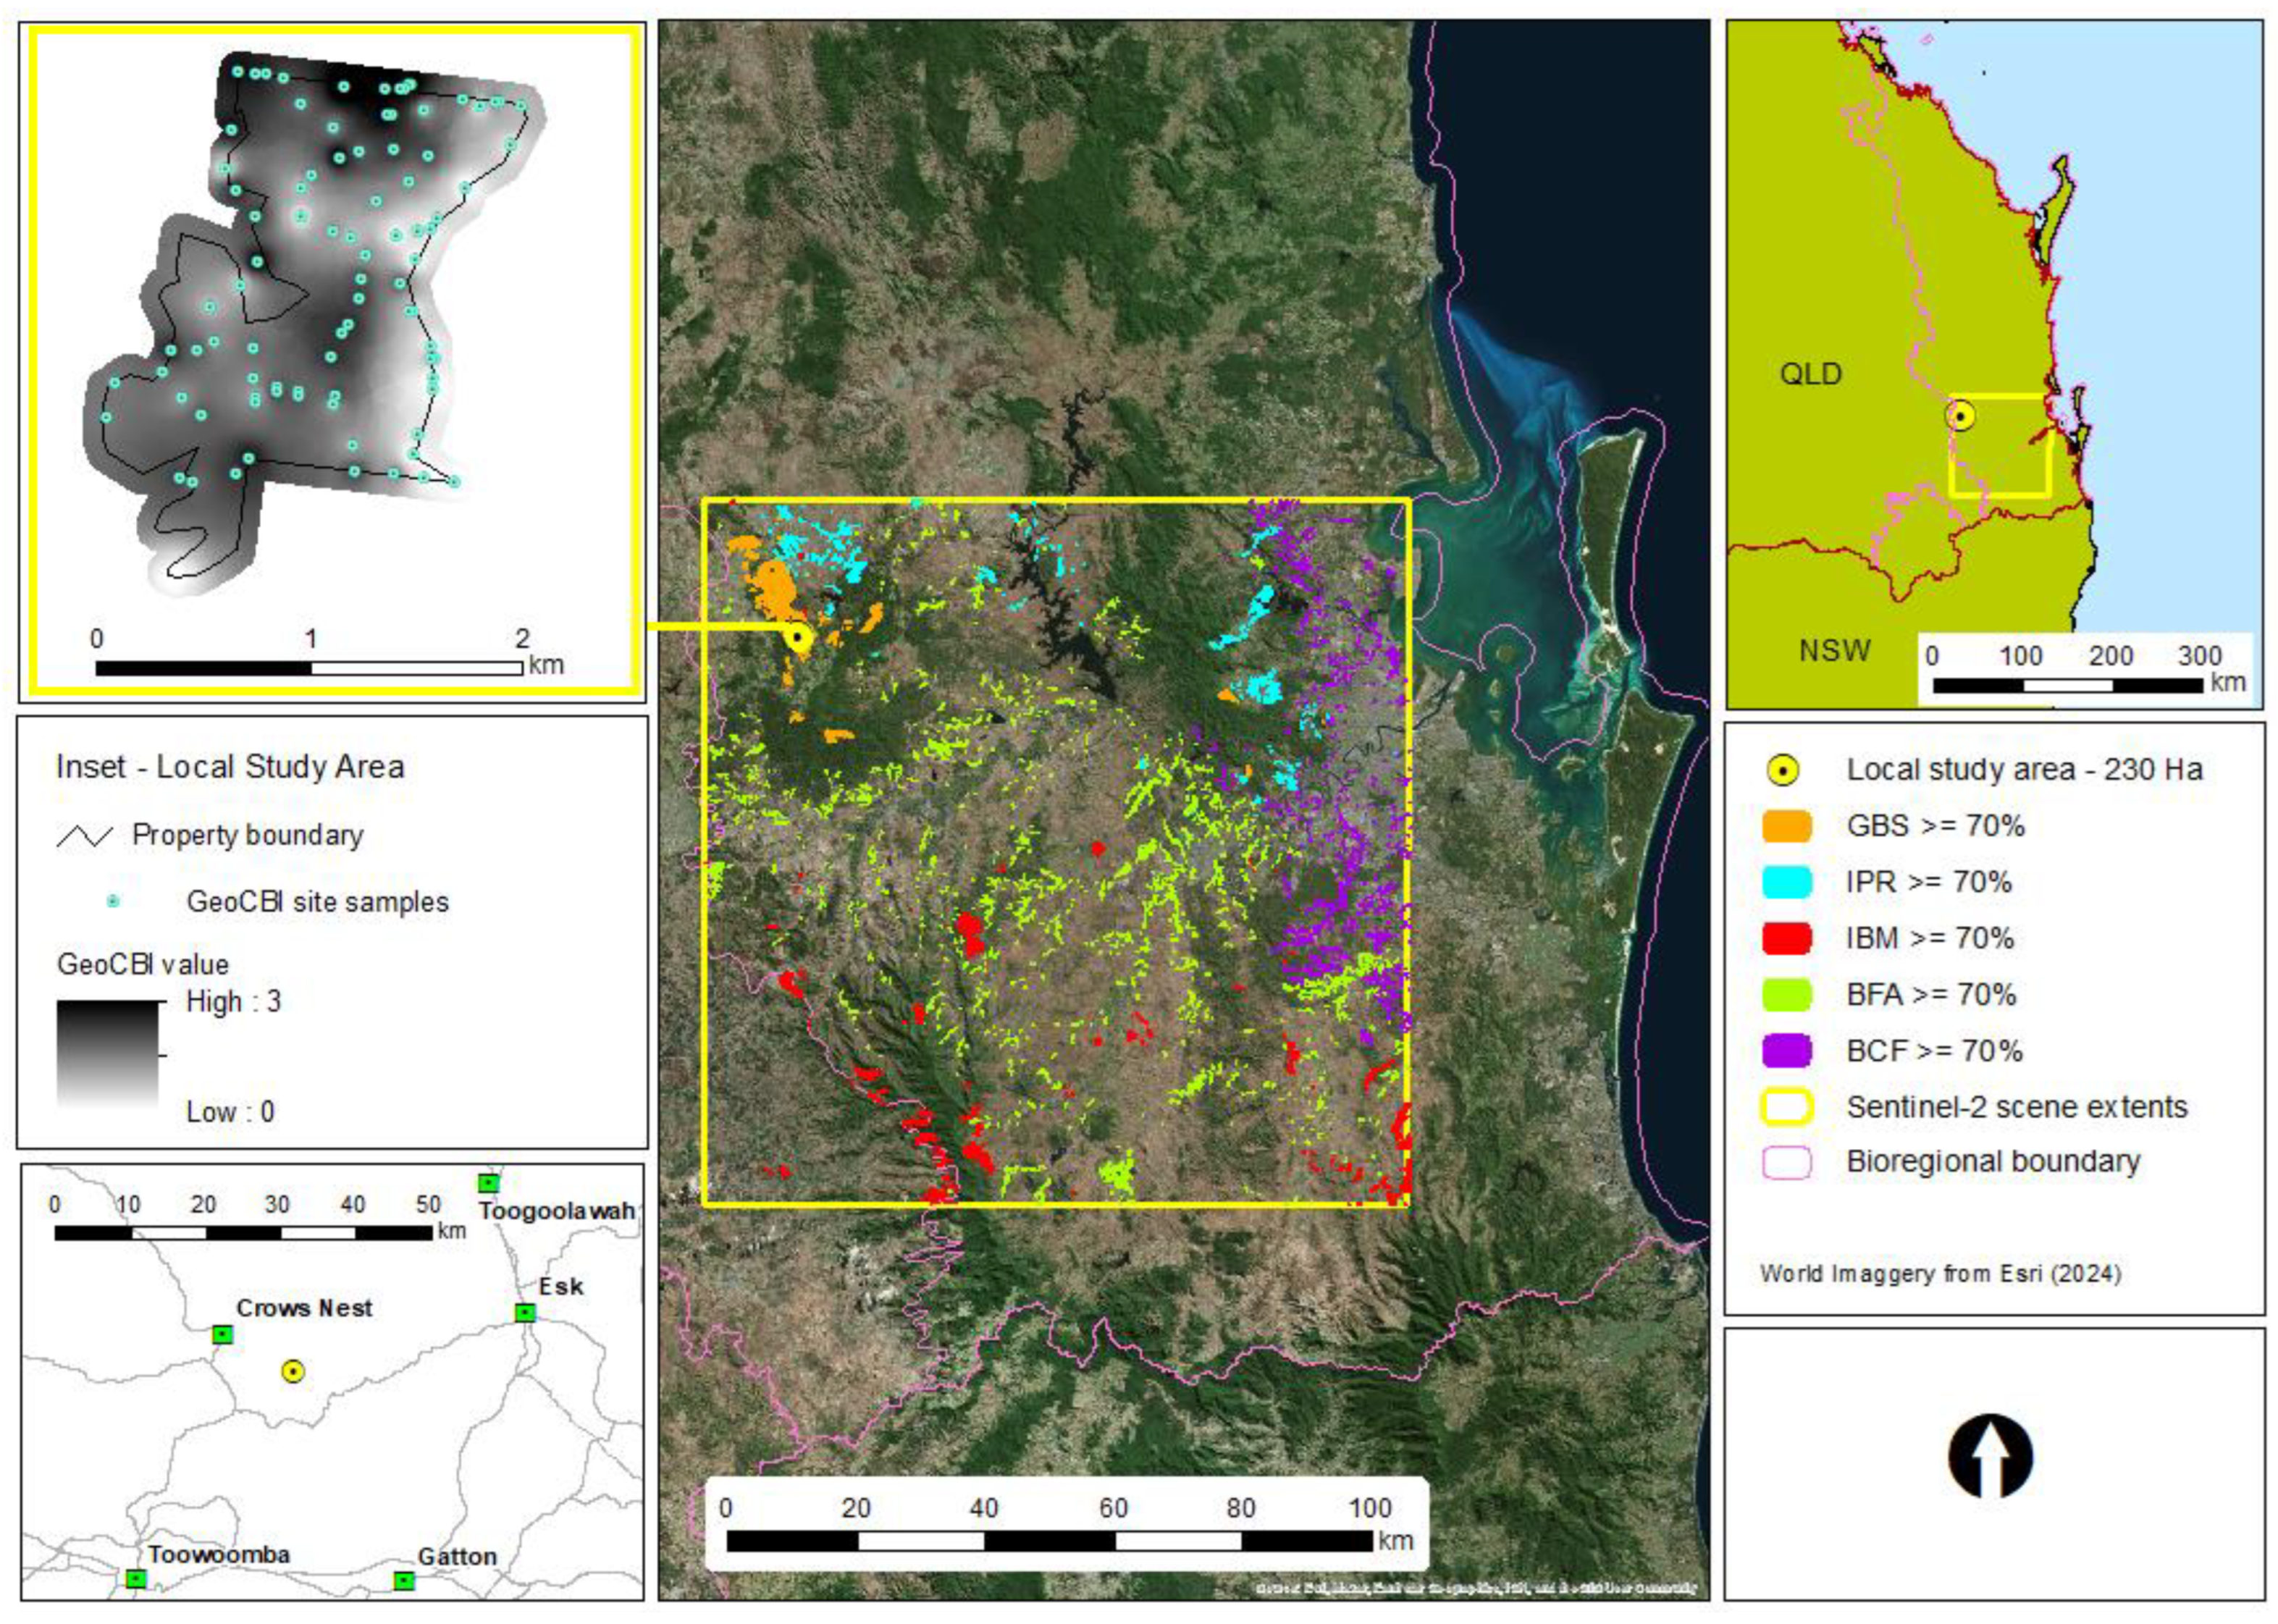Click the Esk town marker icon

pyautogui.click(x=525, y=1312)
